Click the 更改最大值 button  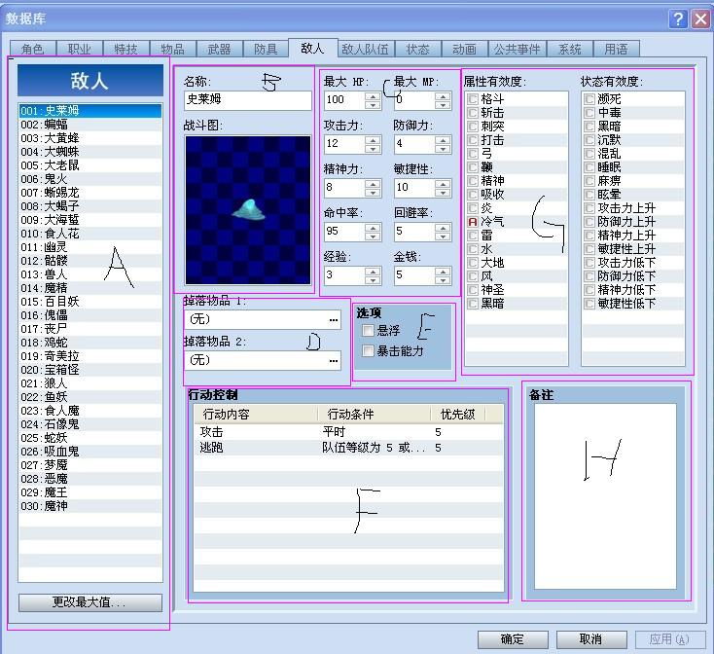pyautogui.click(x=90, y=602)
